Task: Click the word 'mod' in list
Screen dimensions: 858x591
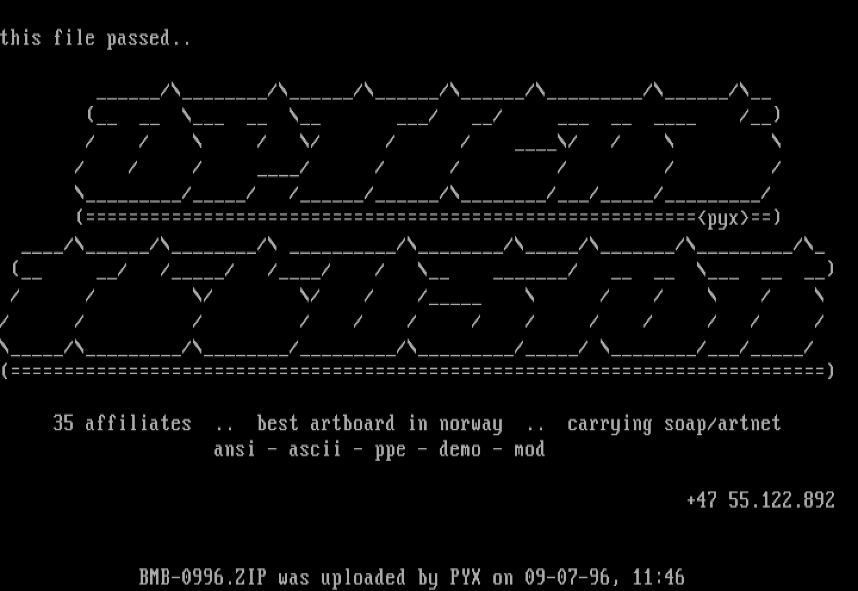Action: coord(529,449)
